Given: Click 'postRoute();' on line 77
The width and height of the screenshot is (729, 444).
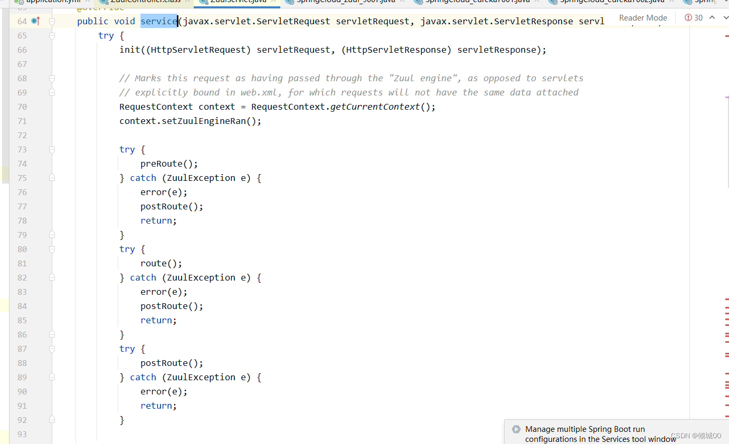Looking at the screenshot, I should click(x=172, y=206).
